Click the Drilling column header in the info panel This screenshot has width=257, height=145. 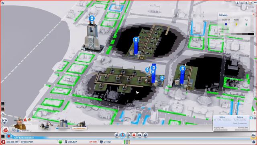pyautogui.click(x=222, y=117)
